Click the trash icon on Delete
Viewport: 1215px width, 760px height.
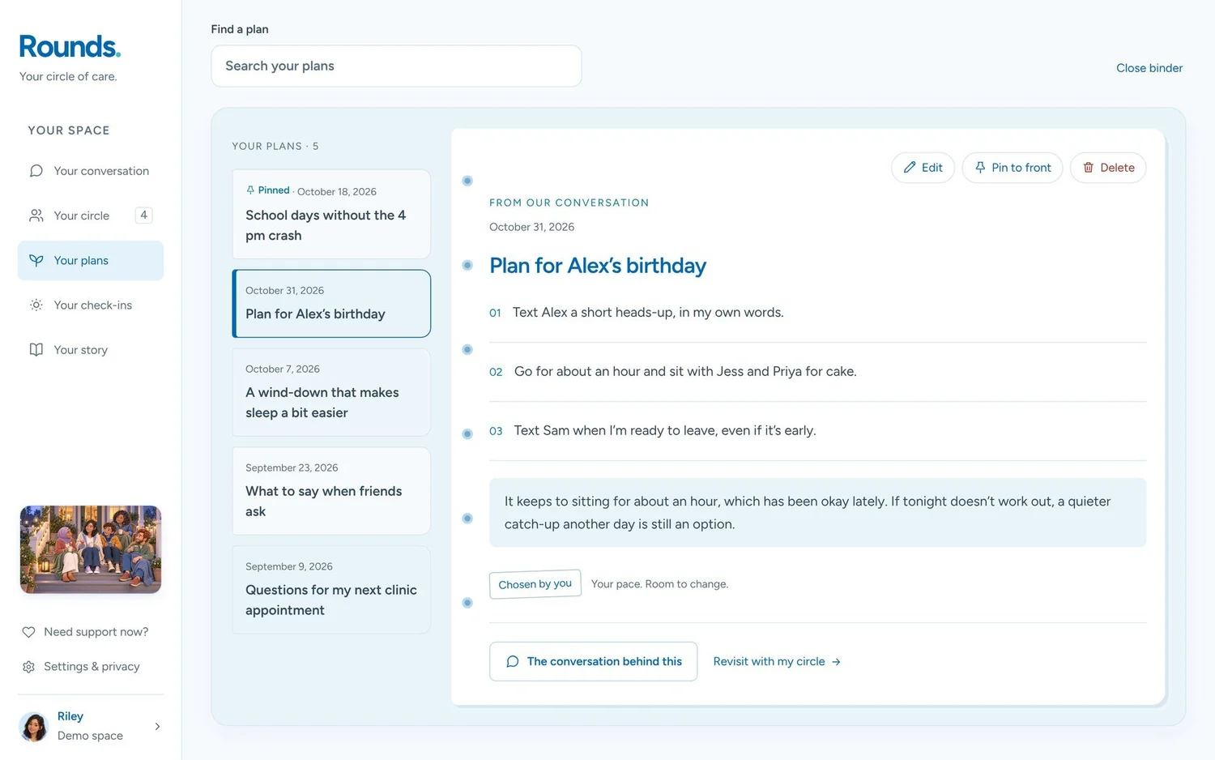coord(1089,168)
